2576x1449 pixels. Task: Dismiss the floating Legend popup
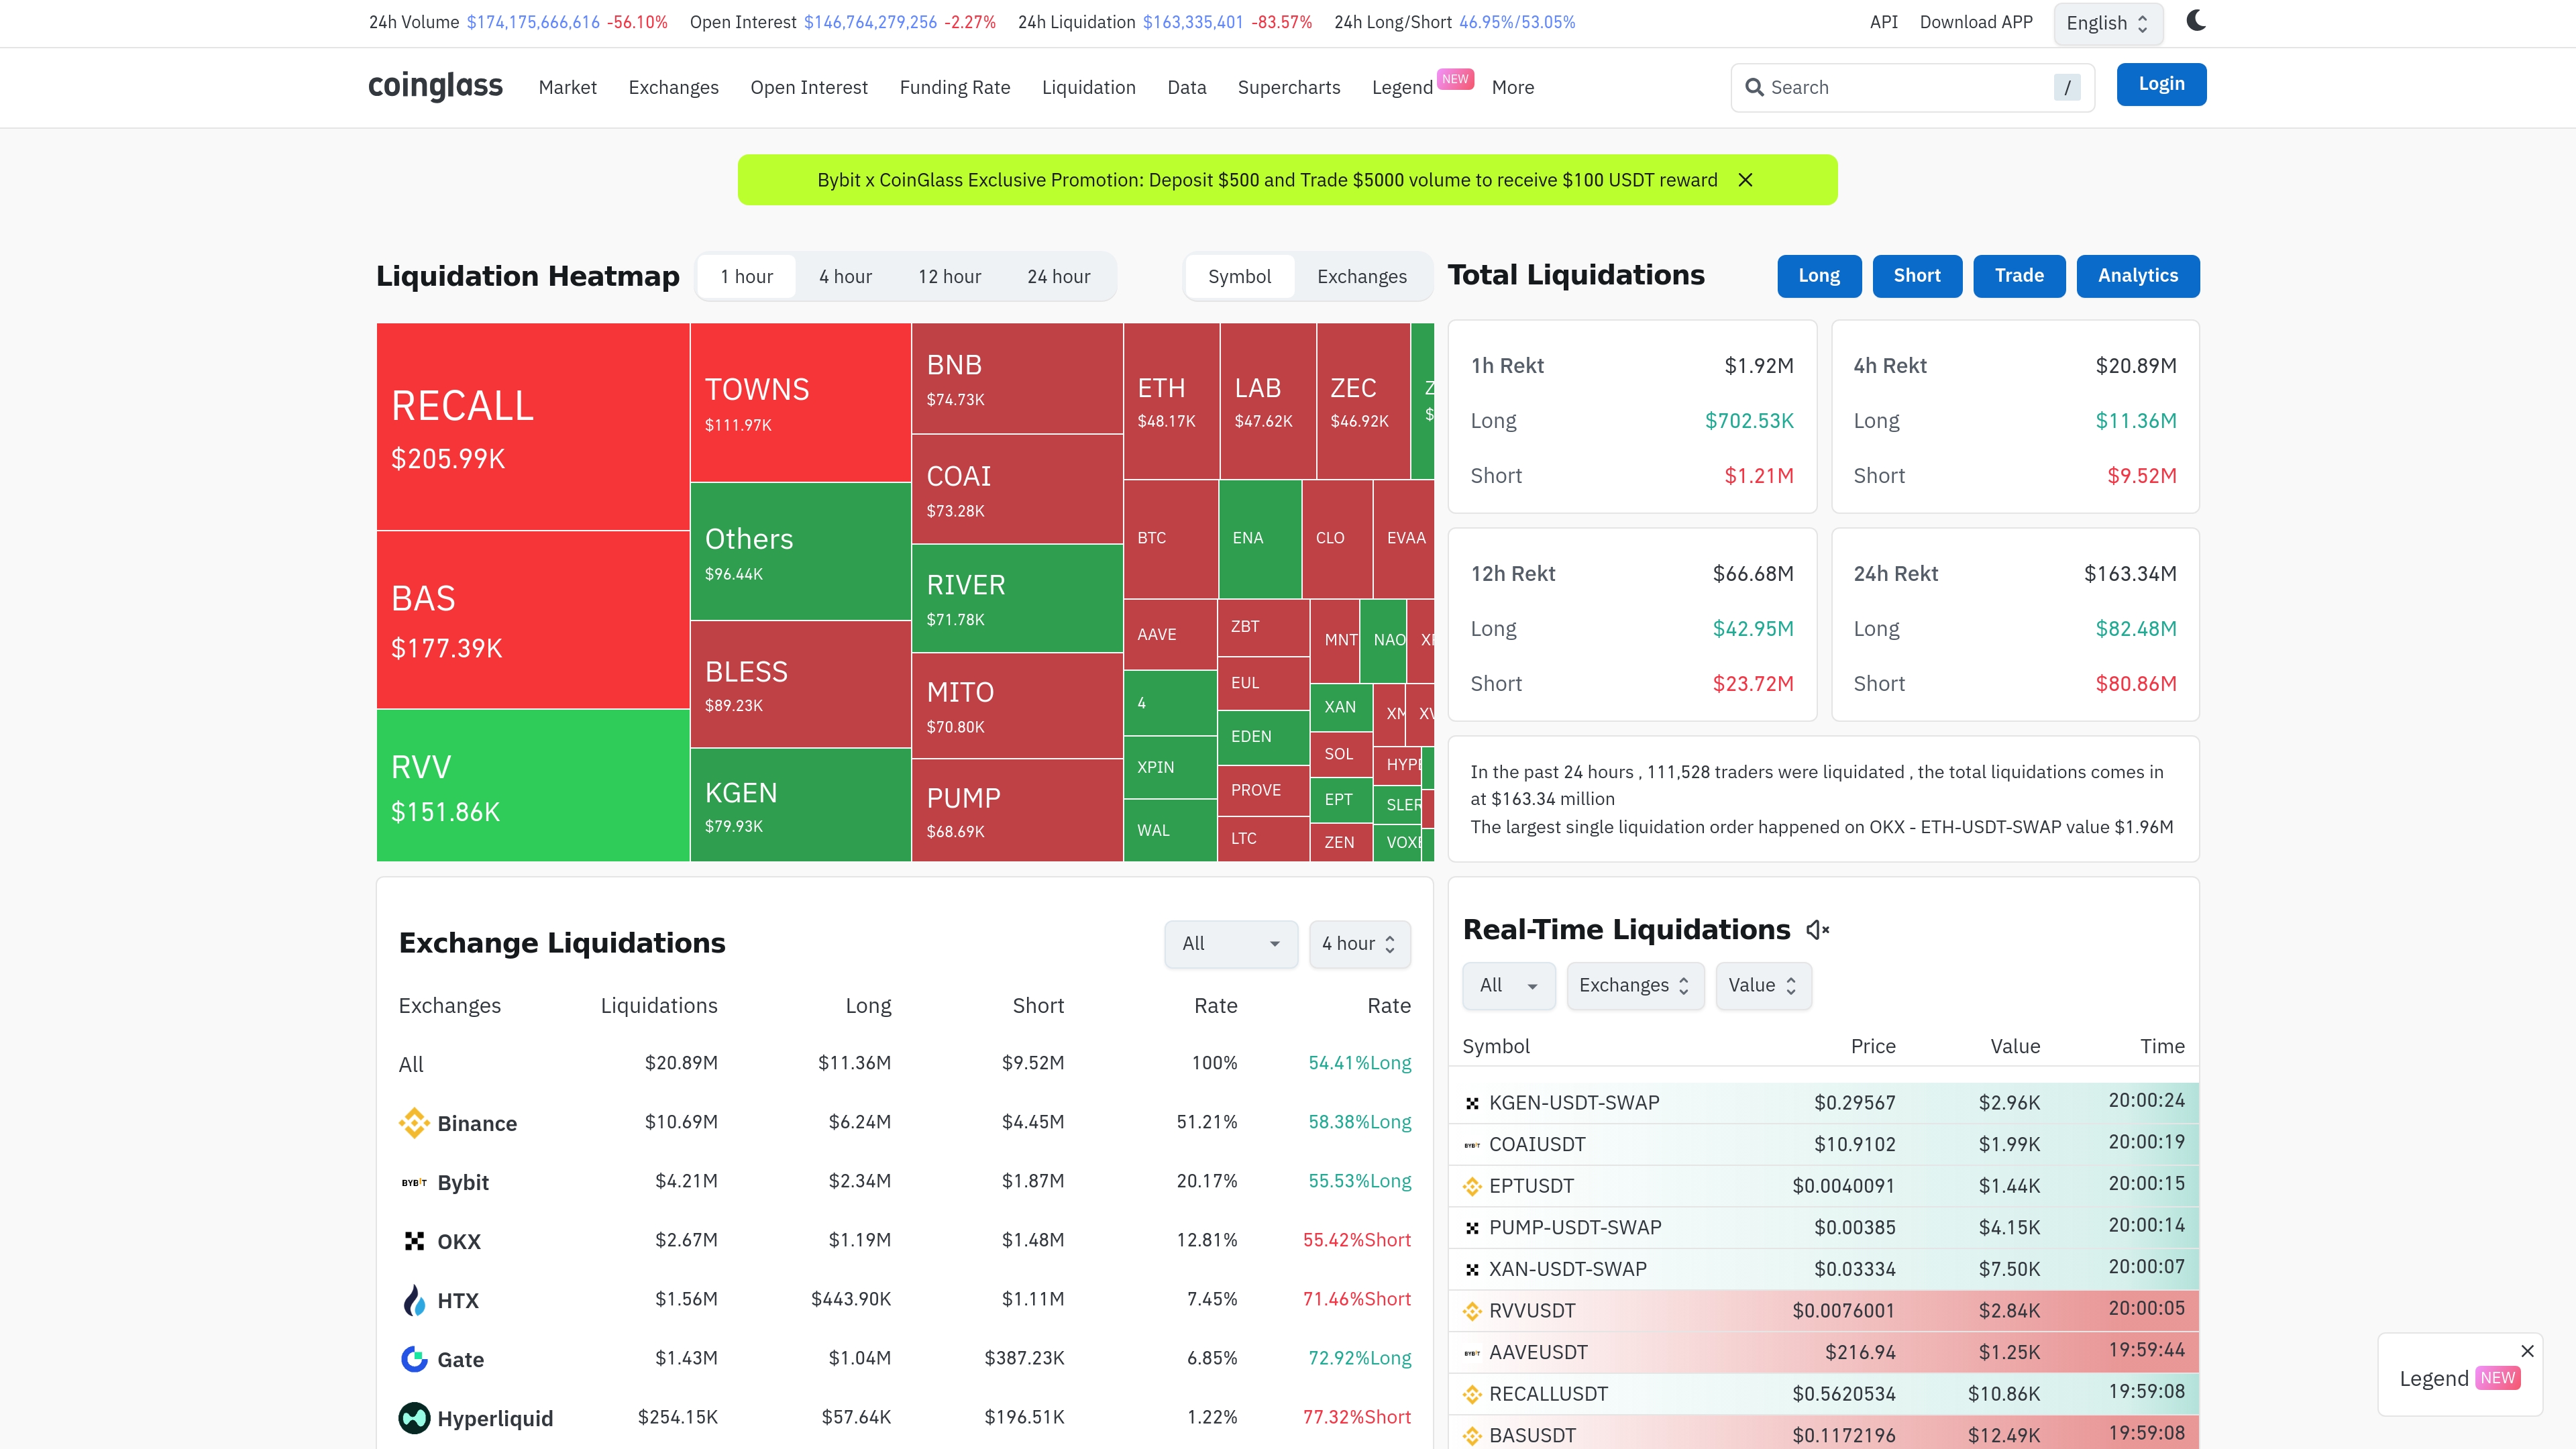tap(2527, 1351)
